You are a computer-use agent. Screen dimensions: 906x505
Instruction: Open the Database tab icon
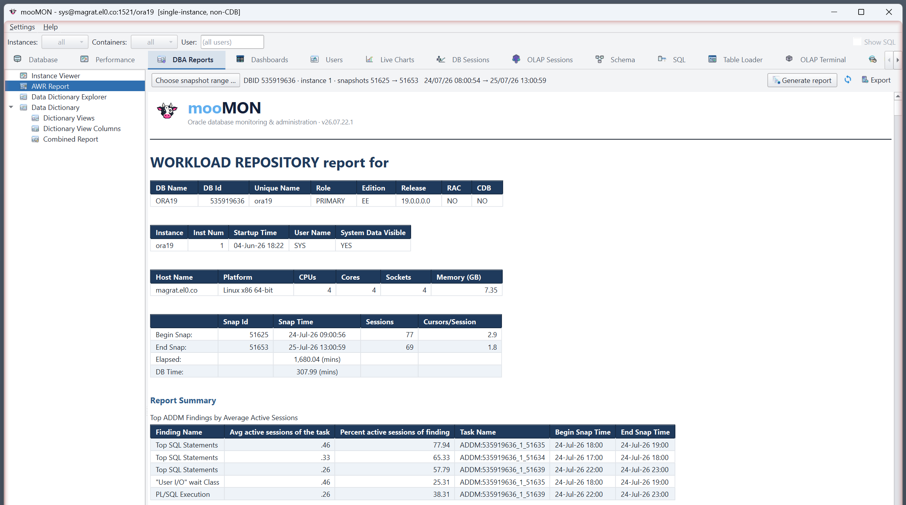(x=18, y=59)
